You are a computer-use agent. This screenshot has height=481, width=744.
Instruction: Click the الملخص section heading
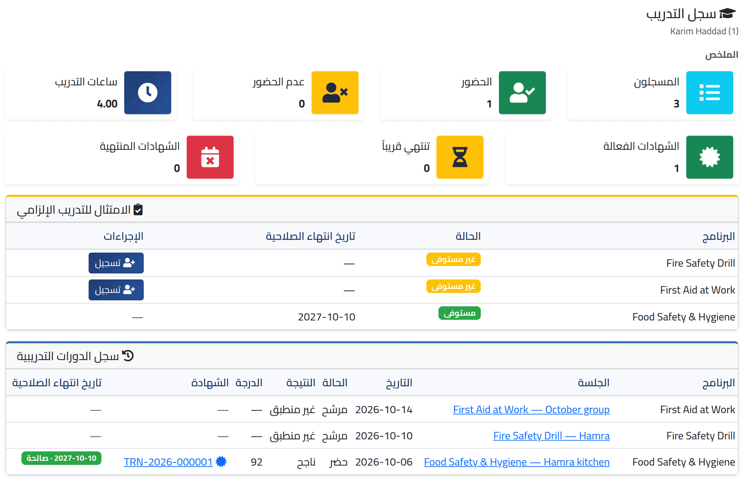point(721,54)
